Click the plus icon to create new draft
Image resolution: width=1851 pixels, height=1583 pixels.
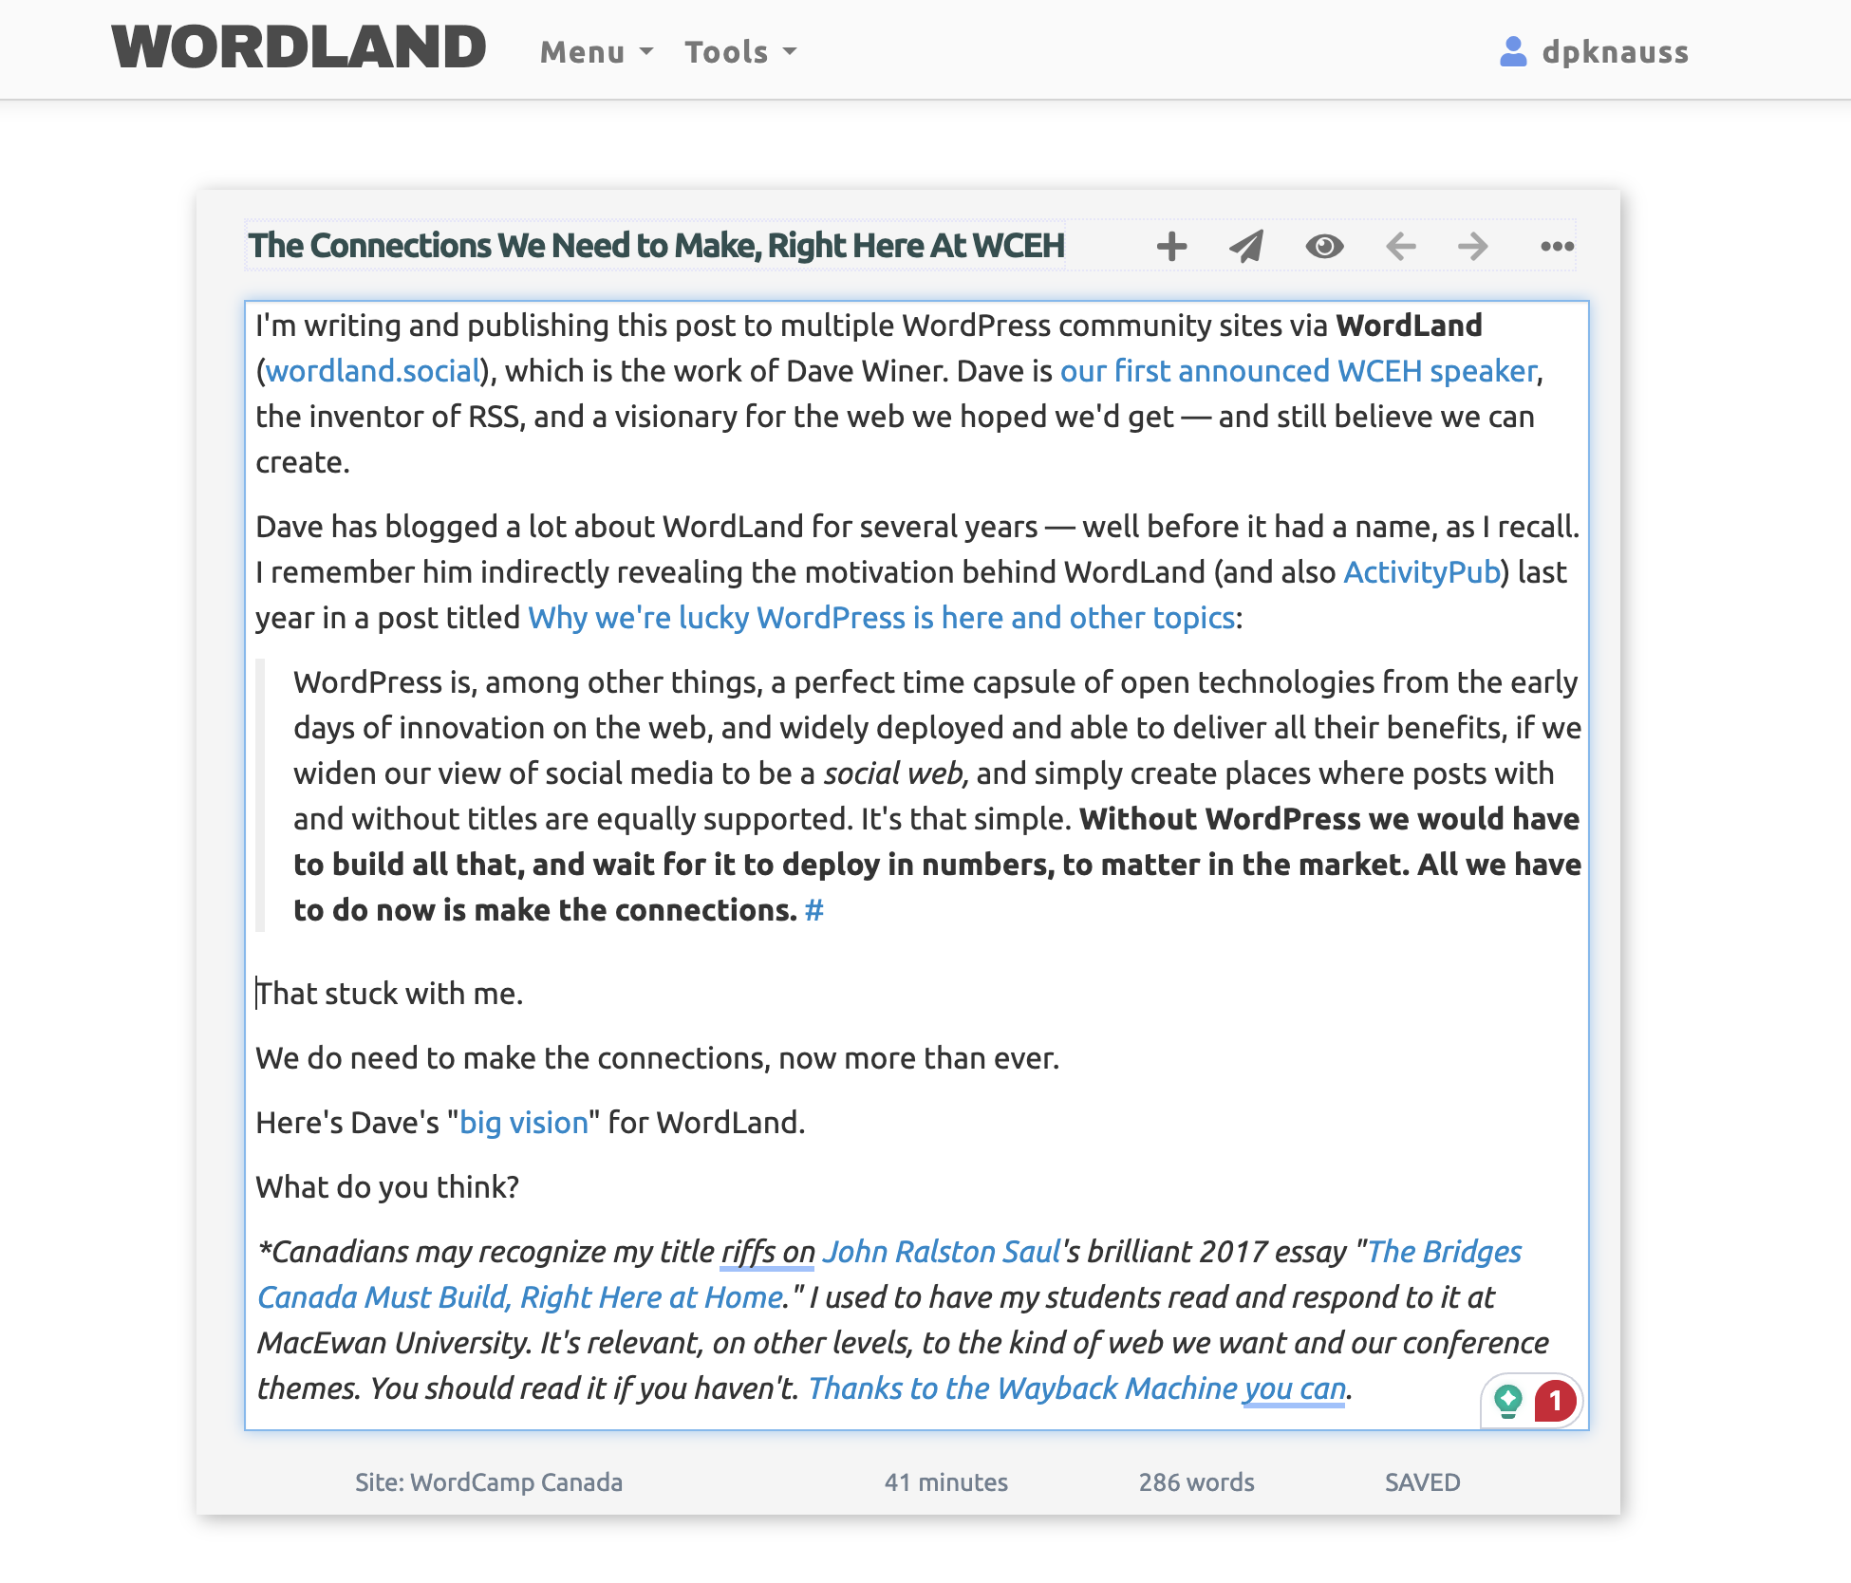(x=1171, y=247)
